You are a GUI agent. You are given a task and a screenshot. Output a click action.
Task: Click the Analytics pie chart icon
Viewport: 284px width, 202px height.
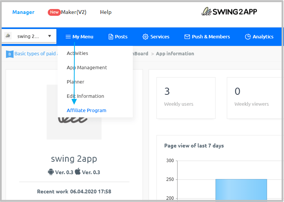coord(248,37)
